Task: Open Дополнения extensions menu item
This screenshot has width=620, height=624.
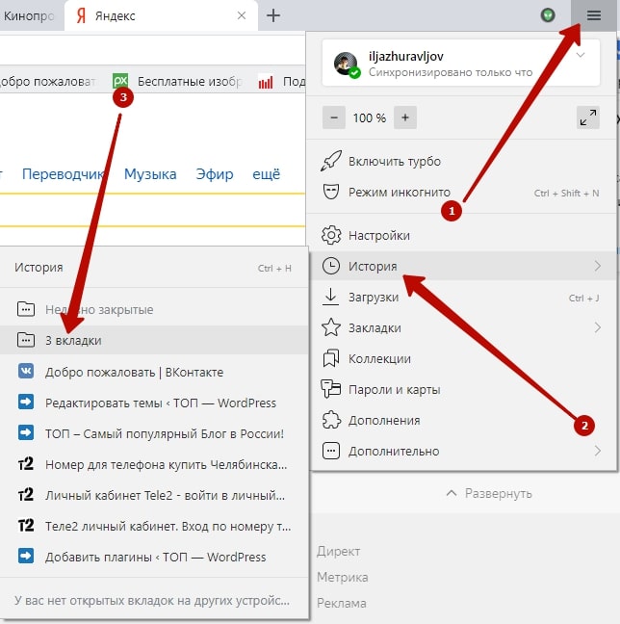Action: point(384,420)
